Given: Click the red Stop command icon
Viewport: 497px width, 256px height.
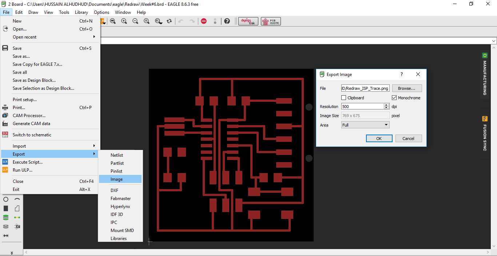Looking at the screenshot, I should (204, 21).
